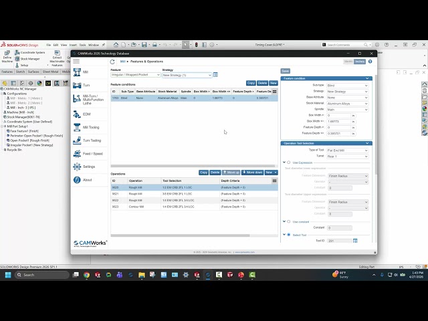Switch to SolidWorks Surfaces tab
Screen dimensions: 428x321
coord(33,72)
